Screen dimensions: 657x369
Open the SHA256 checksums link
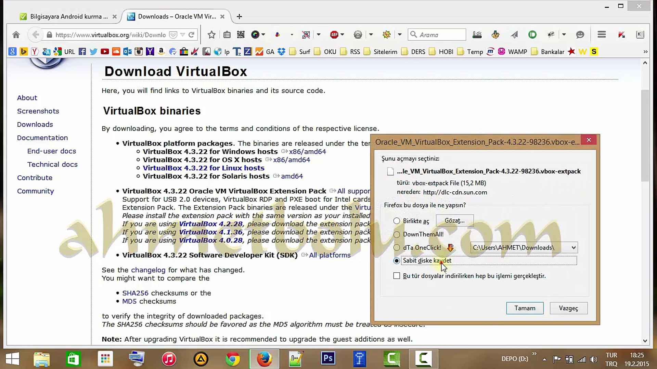pos(135,293)
